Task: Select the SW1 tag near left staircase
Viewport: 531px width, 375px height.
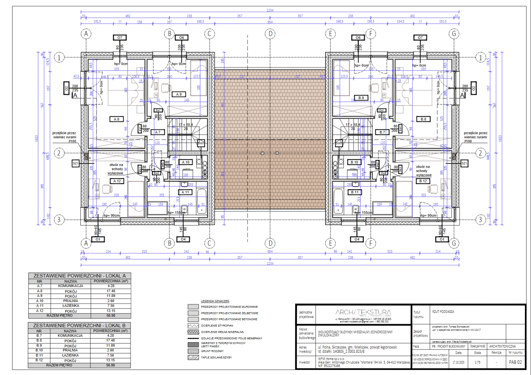Action: (201, 143)
